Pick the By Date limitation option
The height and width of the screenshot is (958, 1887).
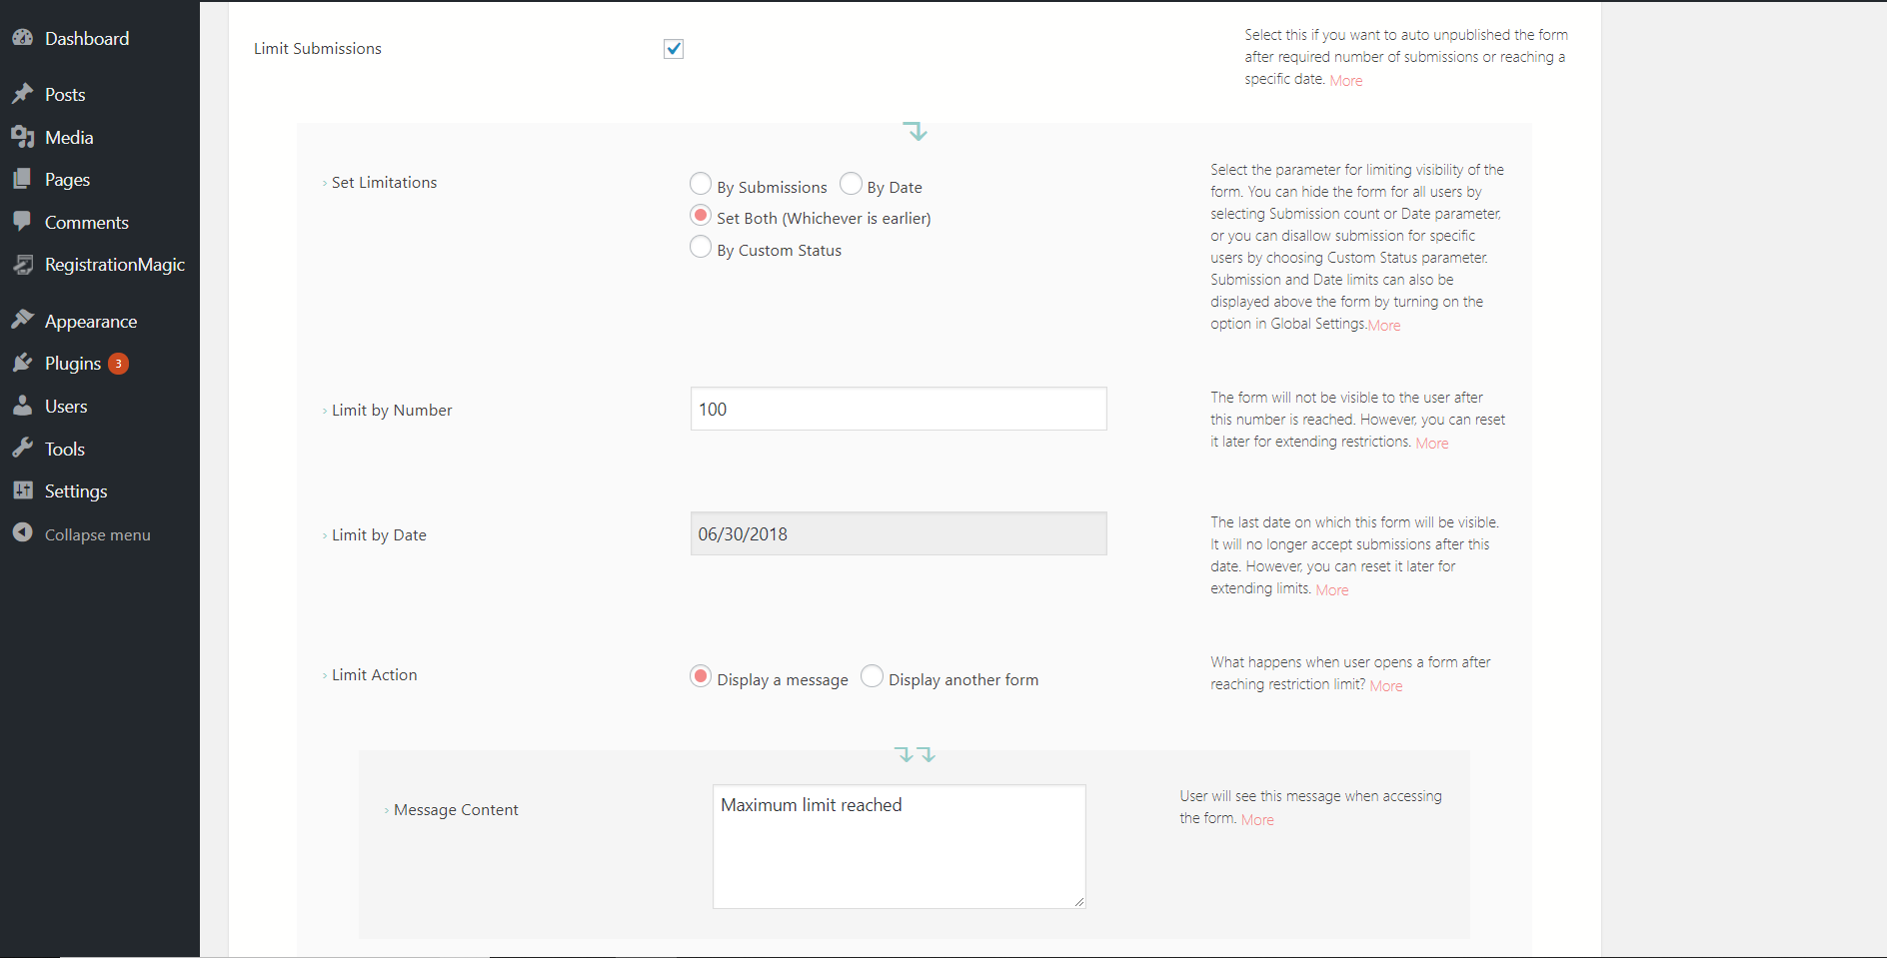[851, 184]
